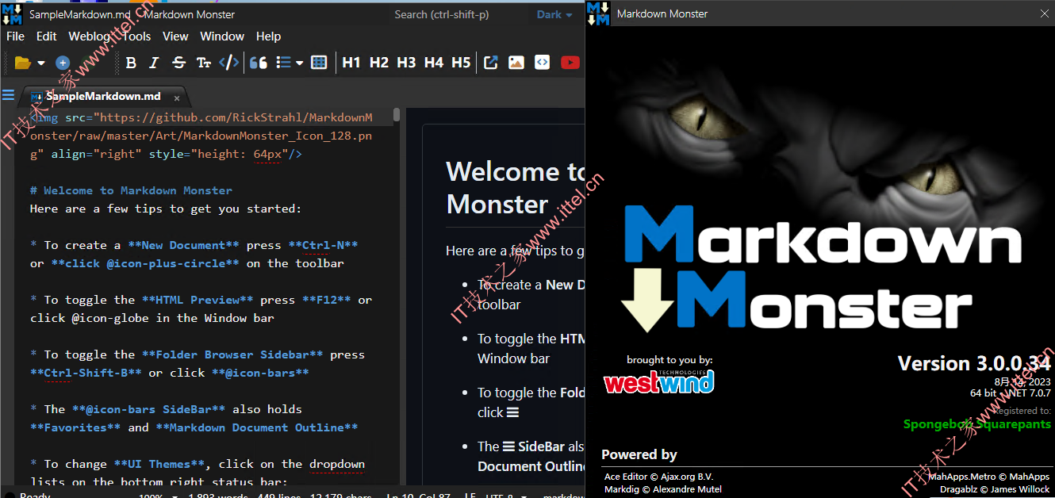Insert a block quote using the quotes icon

click(x=259, y=63)
